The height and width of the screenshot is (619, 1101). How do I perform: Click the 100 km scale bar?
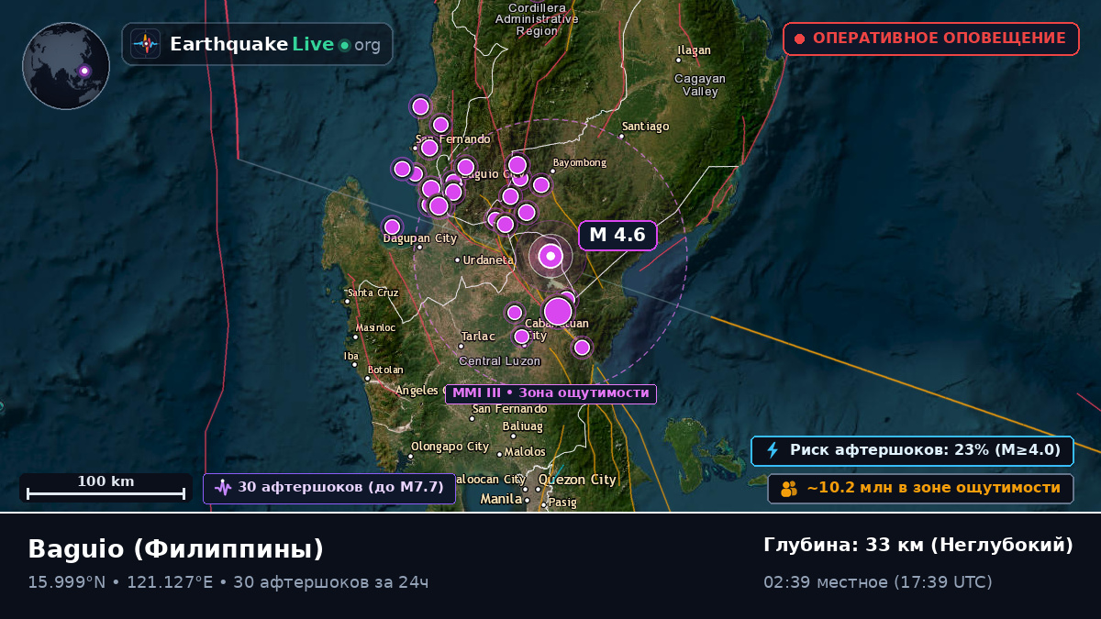(x=106, y=488)
